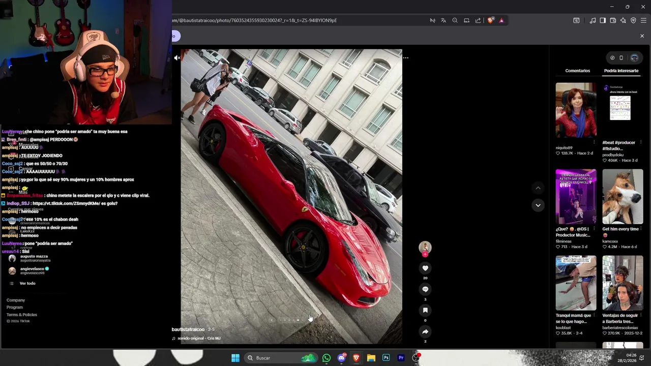Click the kamcoxx author name
The width and height of the screenshot is (651, 366).
(610, 241)
